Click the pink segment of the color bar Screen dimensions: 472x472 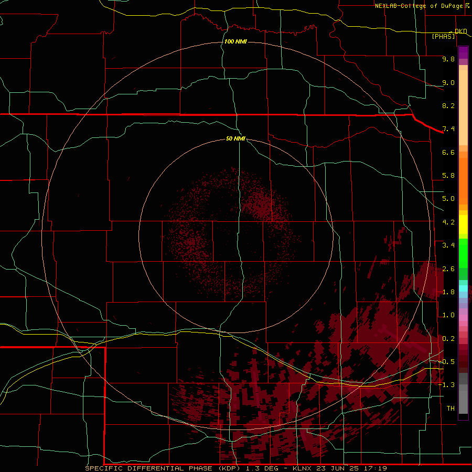point(463,318)
